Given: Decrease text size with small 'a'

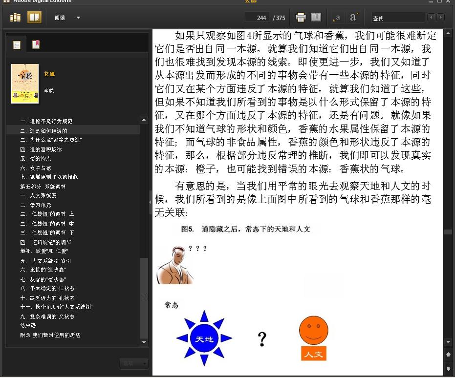Looking at the screenshot, I should (x=337, y=18).
